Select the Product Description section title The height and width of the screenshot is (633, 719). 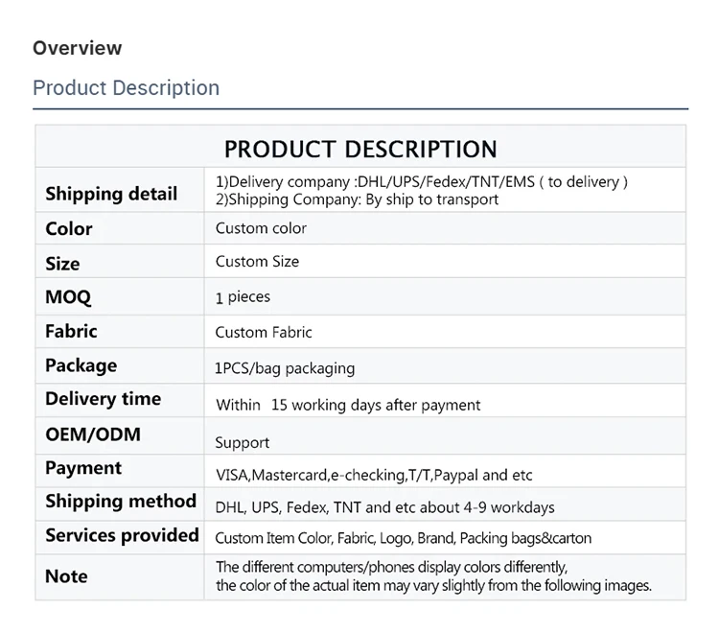[126, 88]
